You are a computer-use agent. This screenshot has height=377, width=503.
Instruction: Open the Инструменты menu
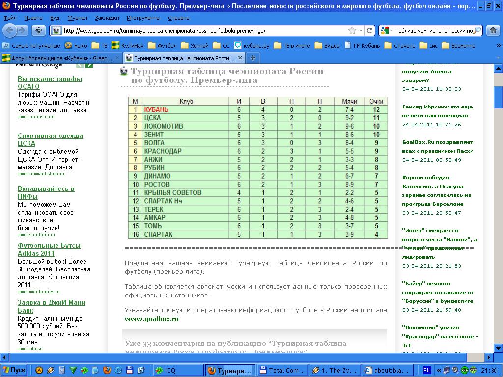tap(143, 18)
